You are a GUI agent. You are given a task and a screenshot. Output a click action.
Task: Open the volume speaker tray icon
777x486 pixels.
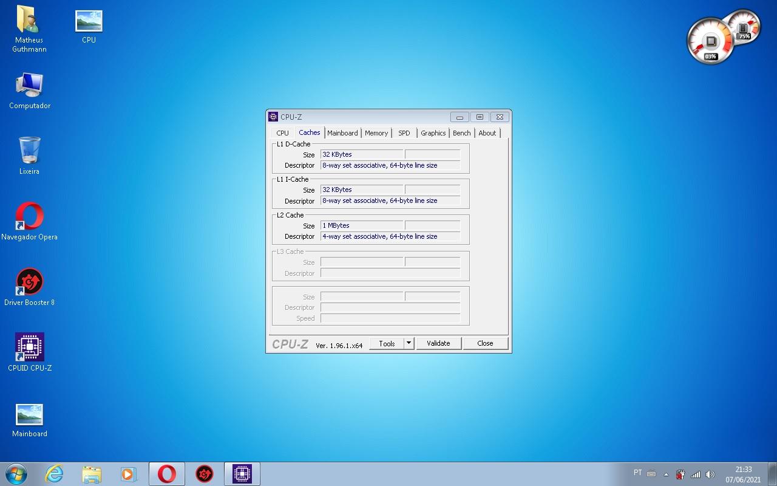coord(710,474)
